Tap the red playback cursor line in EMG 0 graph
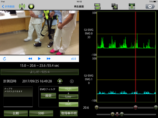The width and height of the screenshot is (158, 118). [135, 34]
